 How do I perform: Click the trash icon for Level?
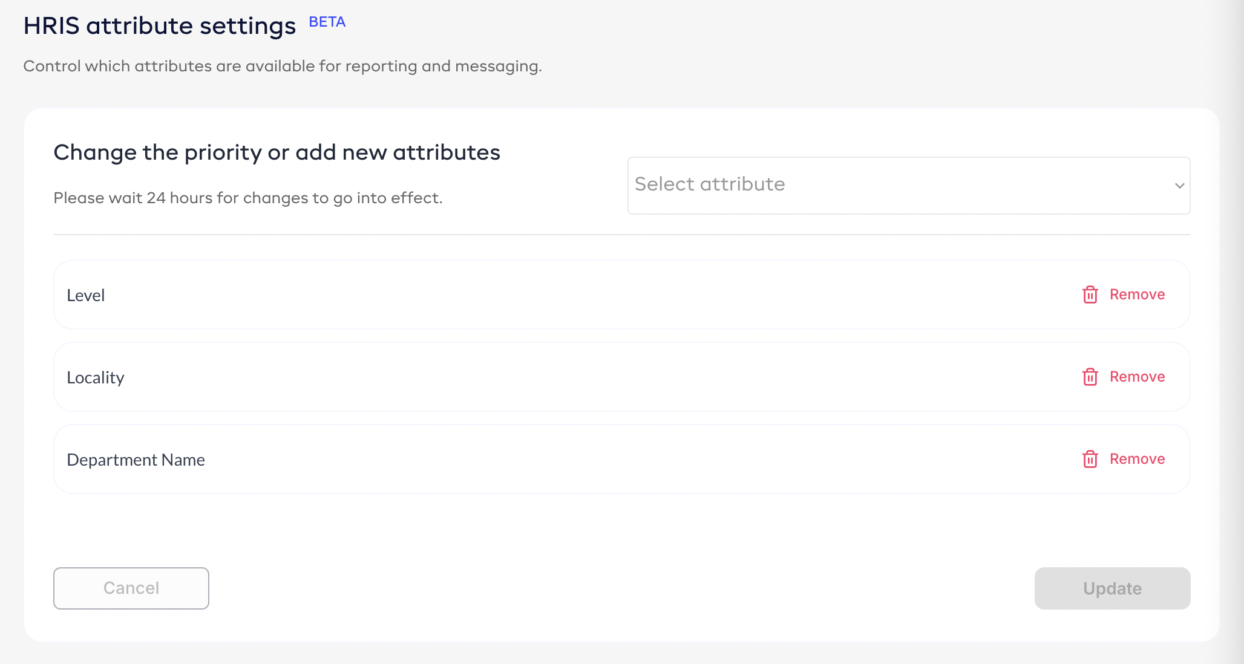(x=1090, y=295)
